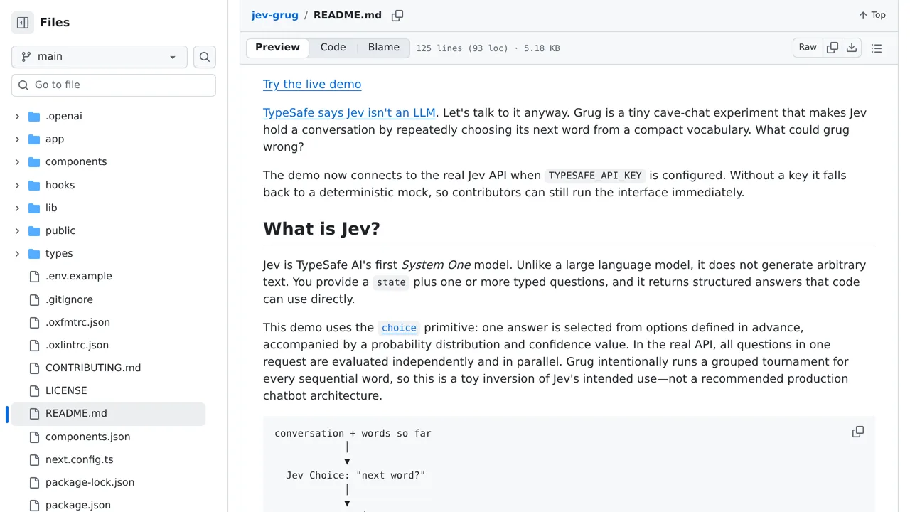Expand the .openai folder chevron

[x=17, y=116]
